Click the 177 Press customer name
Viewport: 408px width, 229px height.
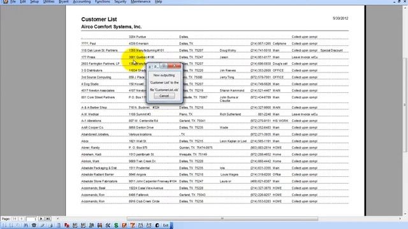(88, 57)
